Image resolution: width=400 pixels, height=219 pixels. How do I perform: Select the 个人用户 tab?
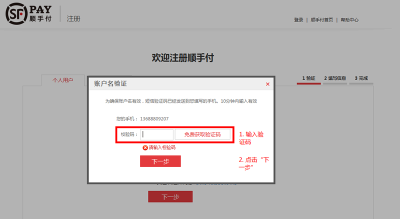[63, 80]
